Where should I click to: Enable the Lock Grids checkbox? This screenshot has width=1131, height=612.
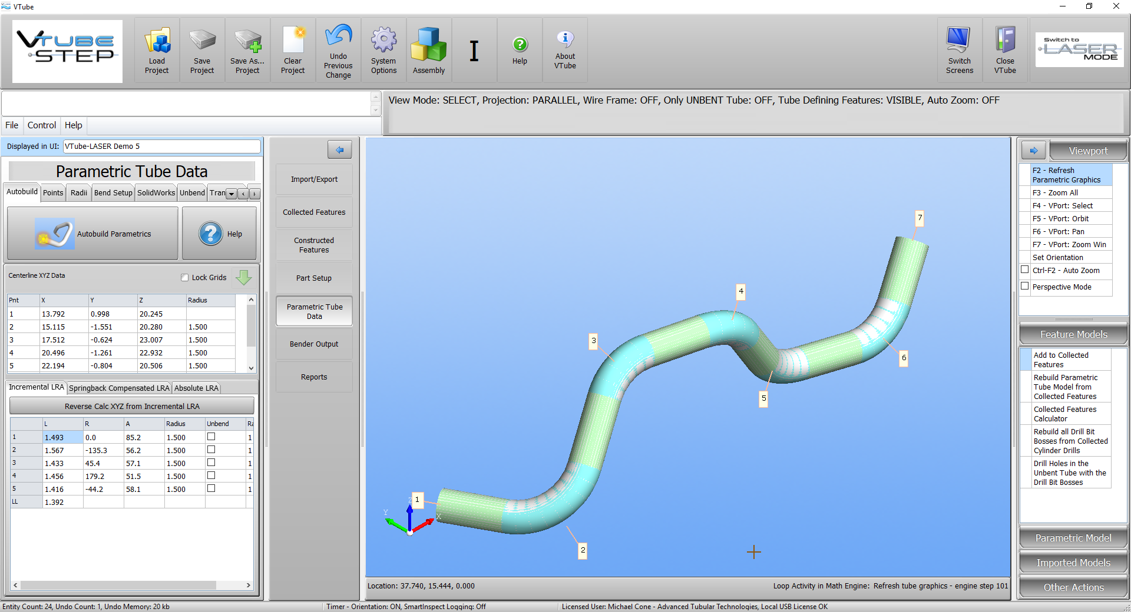tap(185, 278)
